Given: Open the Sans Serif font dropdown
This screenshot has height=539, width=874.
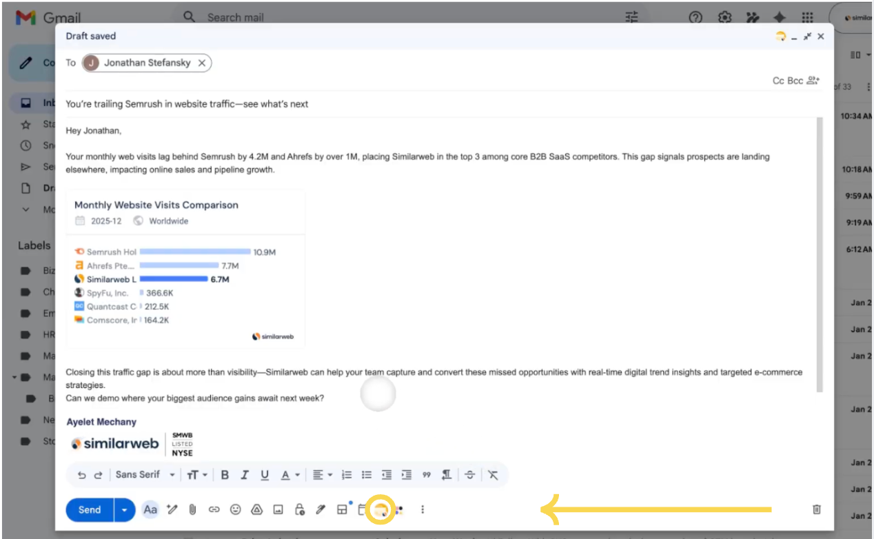Looking at the screenshot, I should tap(145, 475).
